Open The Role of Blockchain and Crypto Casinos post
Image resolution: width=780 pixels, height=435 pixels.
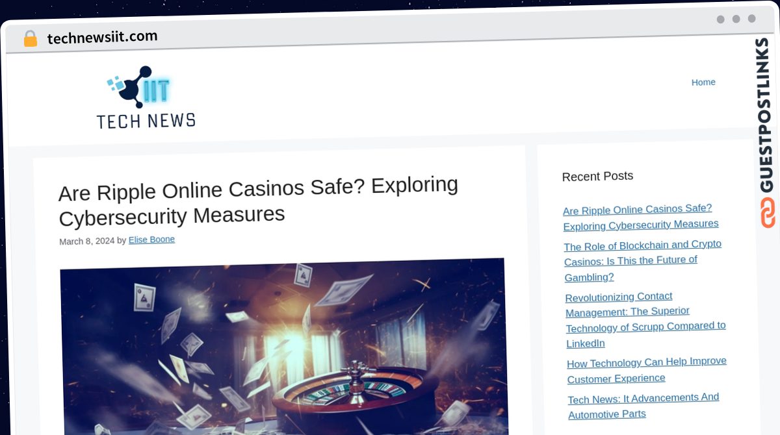click(643, 261)
